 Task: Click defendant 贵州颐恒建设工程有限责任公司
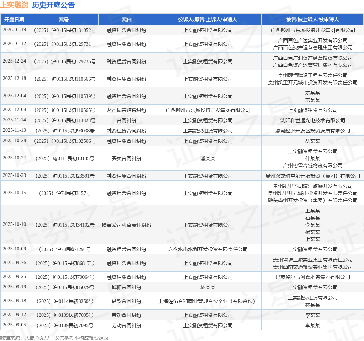click(313, 75)
